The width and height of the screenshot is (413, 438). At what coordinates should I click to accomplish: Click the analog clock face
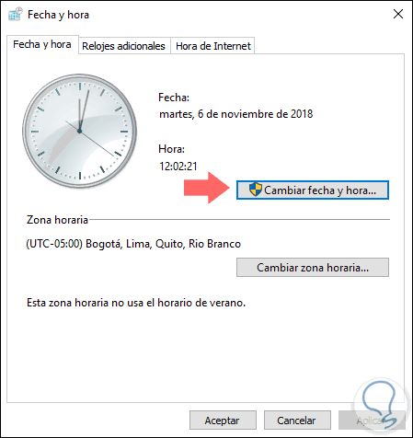point(80,131)
